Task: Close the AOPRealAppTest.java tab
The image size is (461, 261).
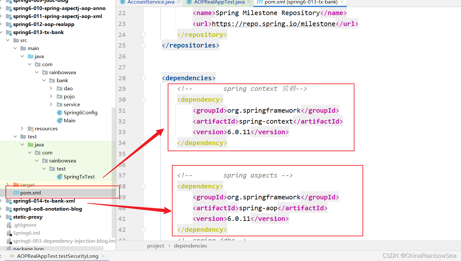Action: point(249,2)
